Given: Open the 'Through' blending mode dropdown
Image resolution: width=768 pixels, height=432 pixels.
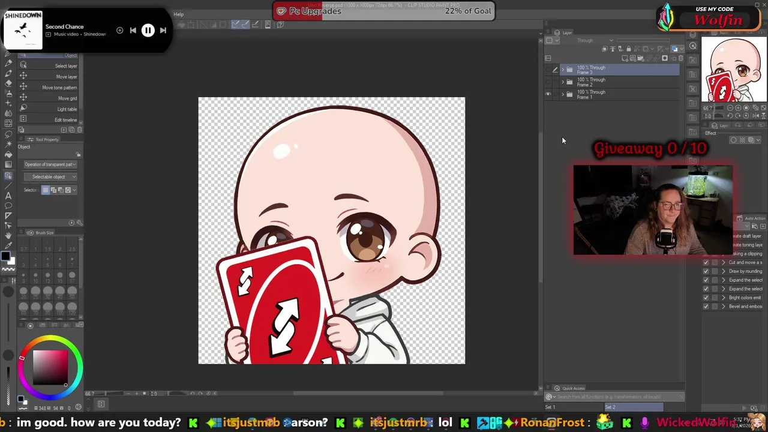Looking at the screenshot, I should point(595,40).
